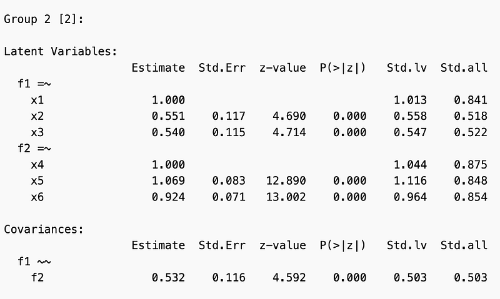Viewport: 500px width, 299px height.
Task: Select the x2 indicator row label
Action: coord(38,116)
